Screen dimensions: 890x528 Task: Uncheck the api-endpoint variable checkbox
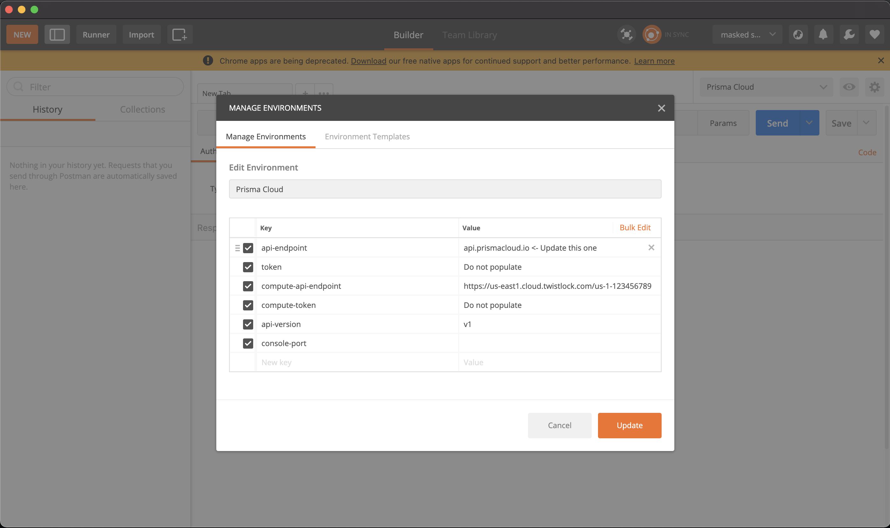(248, 248)
